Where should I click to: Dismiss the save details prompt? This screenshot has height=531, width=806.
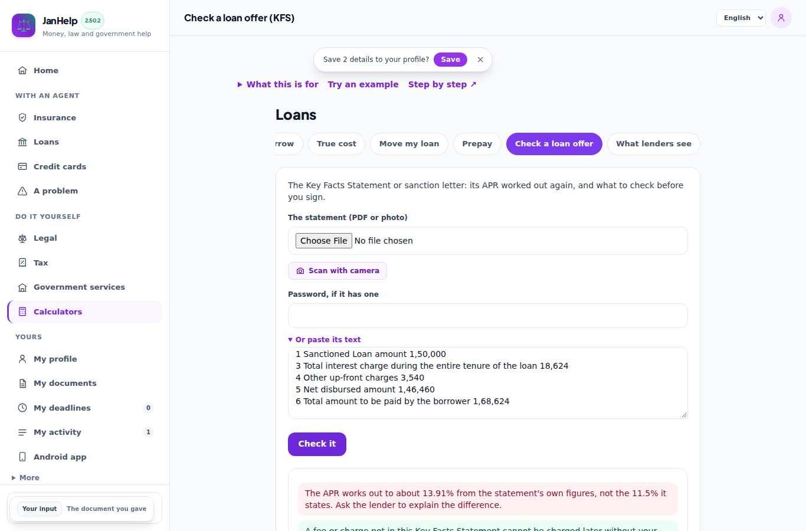[480, 60]
